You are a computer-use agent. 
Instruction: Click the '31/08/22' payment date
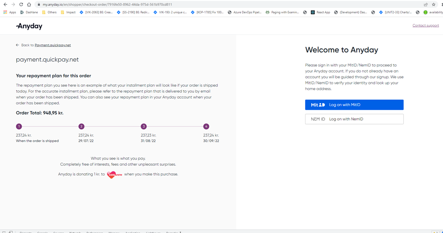coord(148,141)
